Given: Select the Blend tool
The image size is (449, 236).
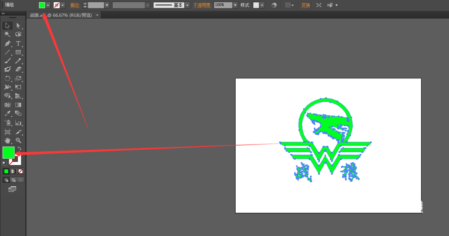Looking at the screenshot, I should coord(18,114).
